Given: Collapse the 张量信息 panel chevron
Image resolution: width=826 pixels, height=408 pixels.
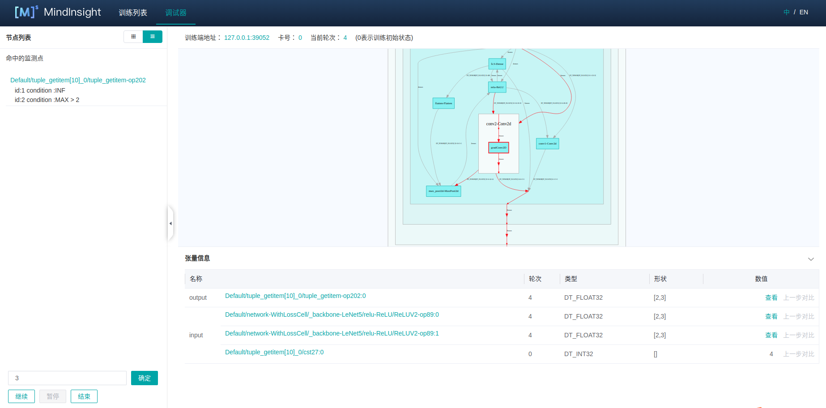Looking at the screenshot, I should pyautogui.click(x=810, y=259).
